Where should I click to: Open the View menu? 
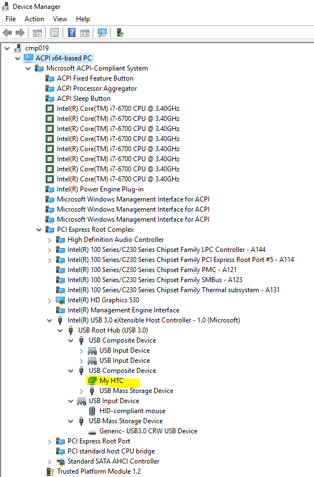60,19
